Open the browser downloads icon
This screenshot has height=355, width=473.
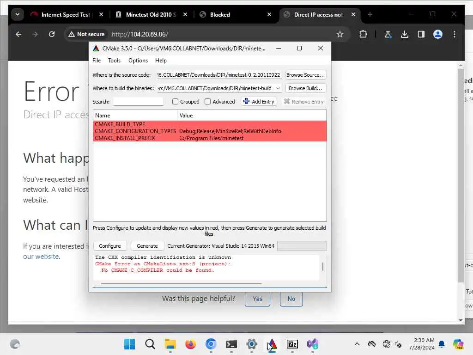(x=405, y=34)
